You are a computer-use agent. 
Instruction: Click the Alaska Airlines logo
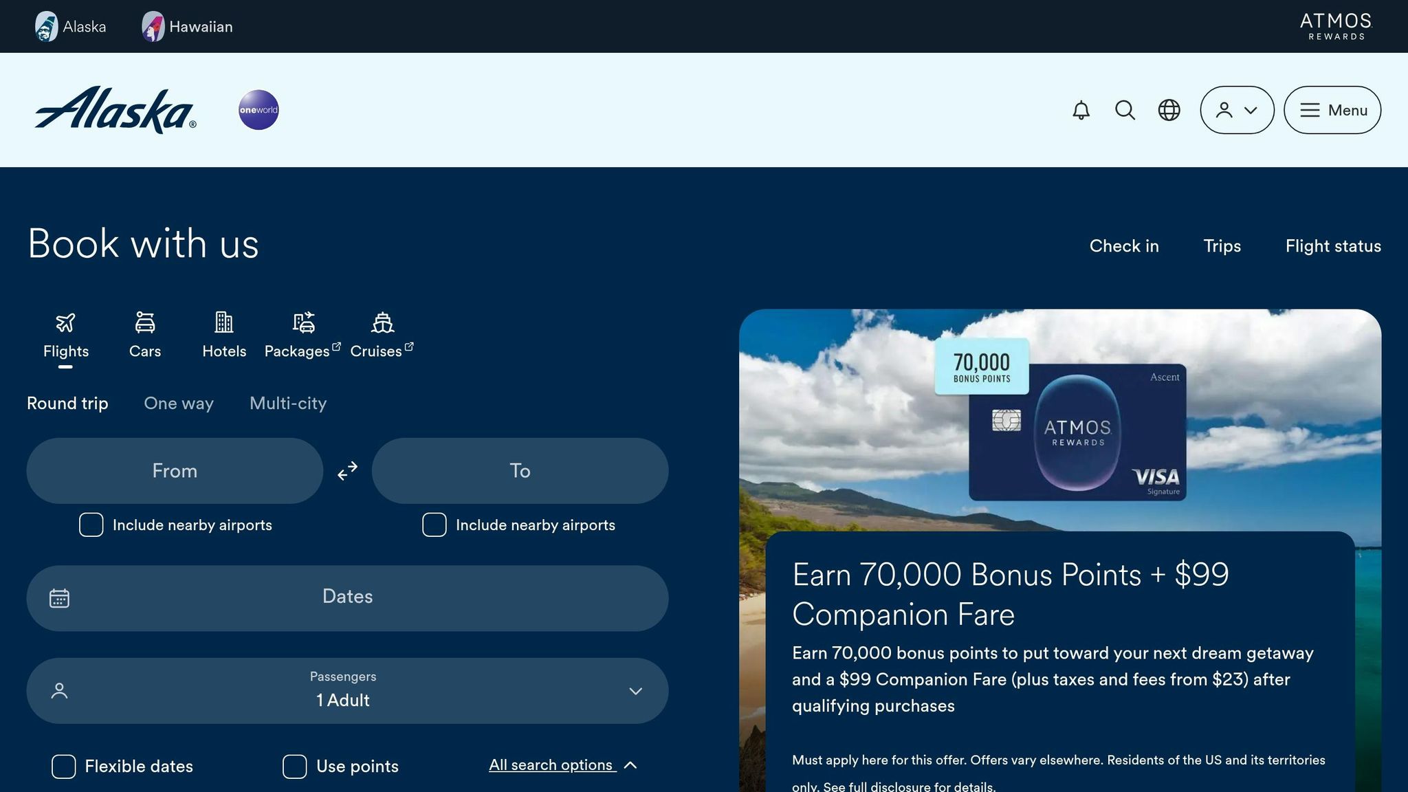(x=115, y=110)
